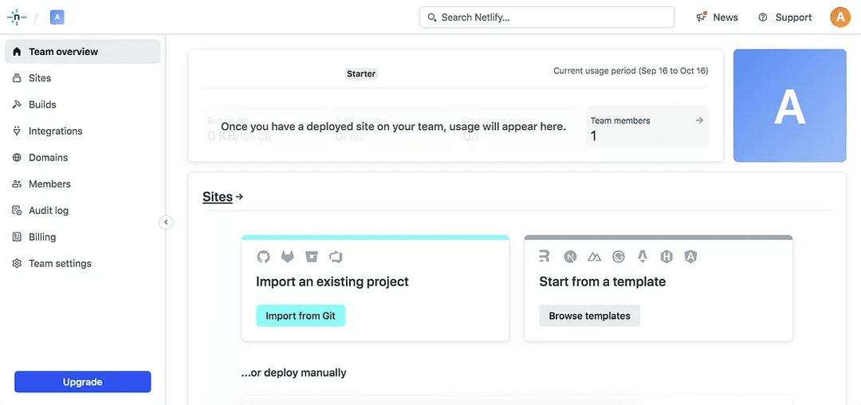
Task: Open Domains from the sidebar
Action: click(48, 158)
